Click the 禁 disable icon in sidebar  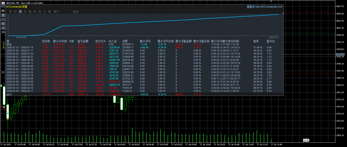[3, 24]
